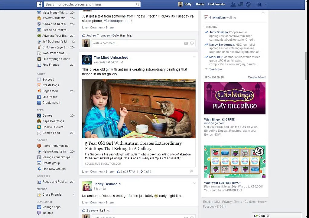Open Succeed page in sidebar

pos(48,79)
